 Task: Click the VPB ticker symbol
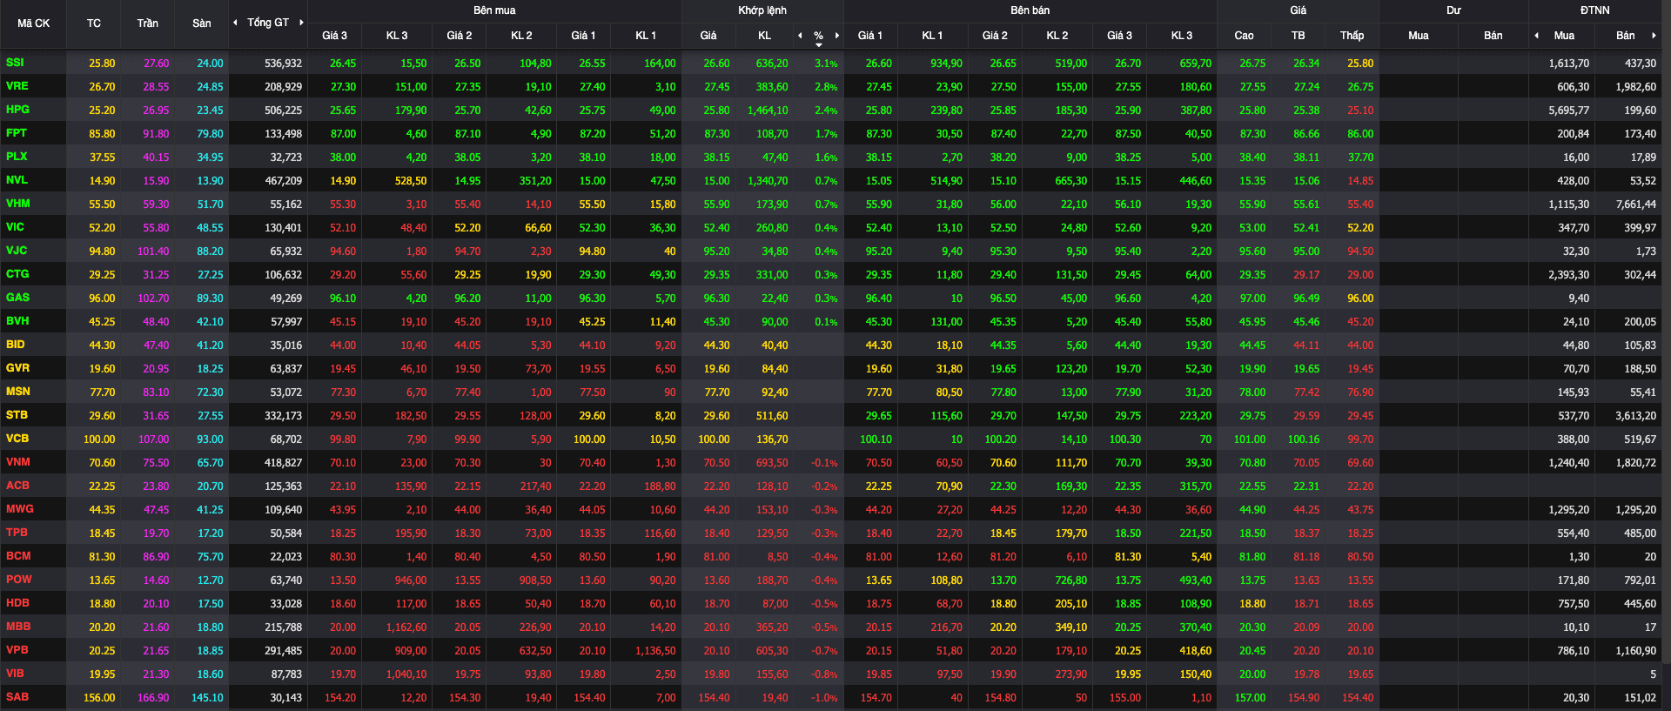point(17,650)
